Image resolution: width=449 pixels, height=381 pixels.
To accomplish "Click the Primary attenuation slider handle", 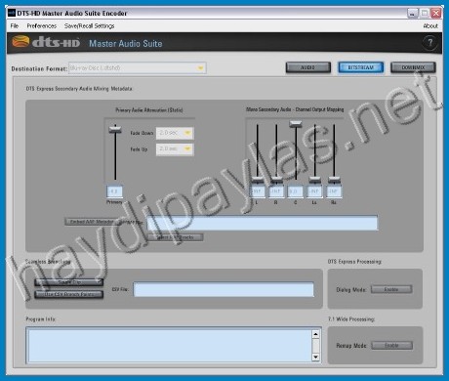I will coord(115,129).
